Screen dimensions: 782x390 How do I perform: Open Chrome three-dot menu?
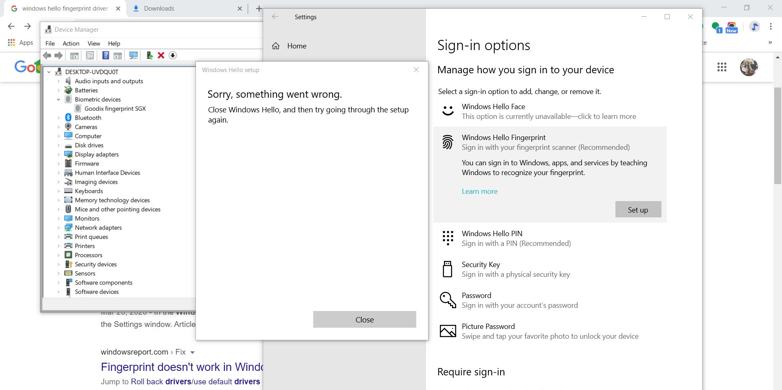(x=771, y=26)
